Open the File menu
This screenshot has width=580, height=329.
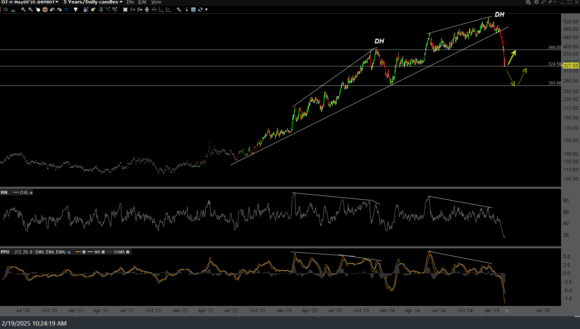click(130, 2)
